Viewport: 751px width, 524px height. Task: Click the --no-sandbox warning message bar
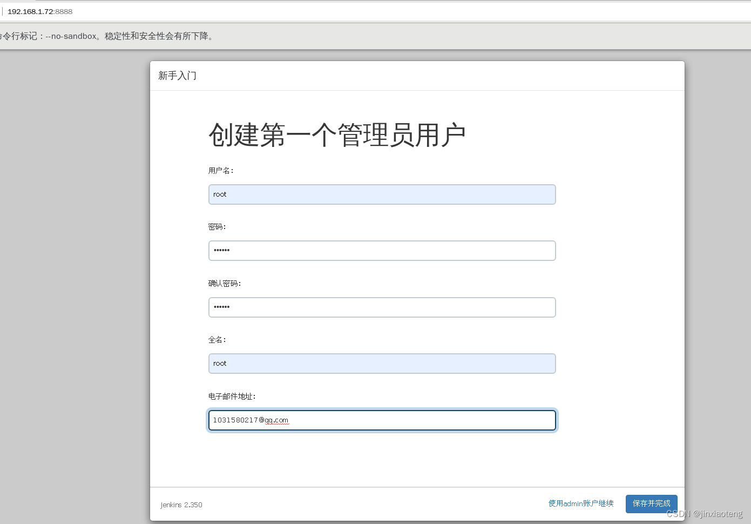click(375, 36)
